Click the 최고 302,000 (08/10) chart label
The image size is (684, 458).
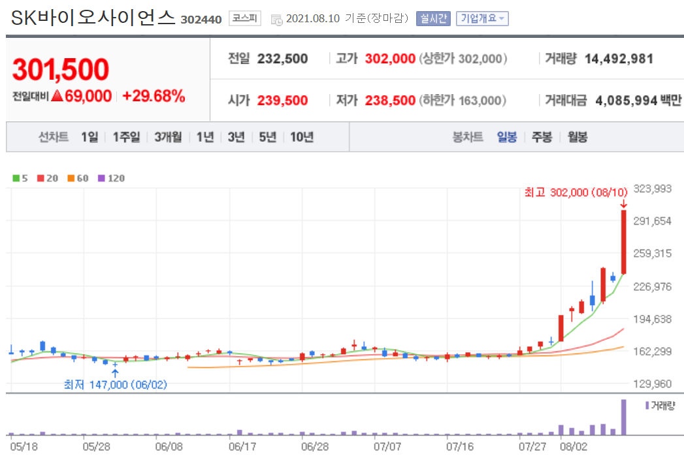(576, 192)
